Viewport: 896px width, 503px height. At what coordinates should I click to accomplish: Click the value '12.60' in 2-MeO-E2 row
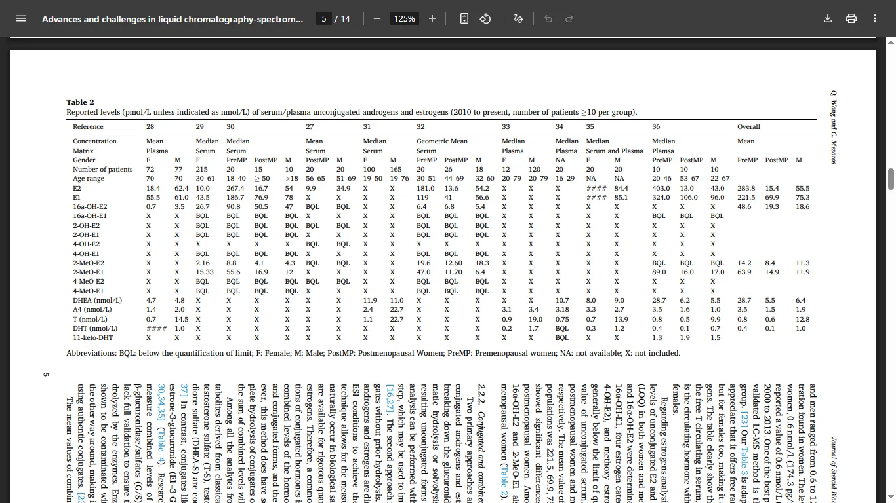click(x=453, y=263)
